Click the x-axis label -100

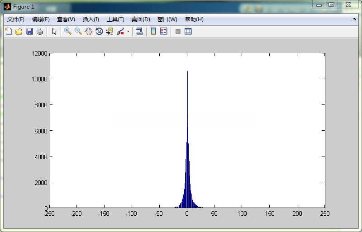(x=131, y=213)
